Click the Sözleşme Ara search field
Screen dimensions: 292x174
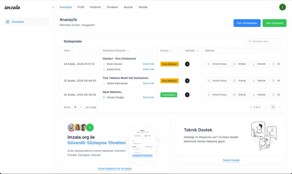(264, 41)
